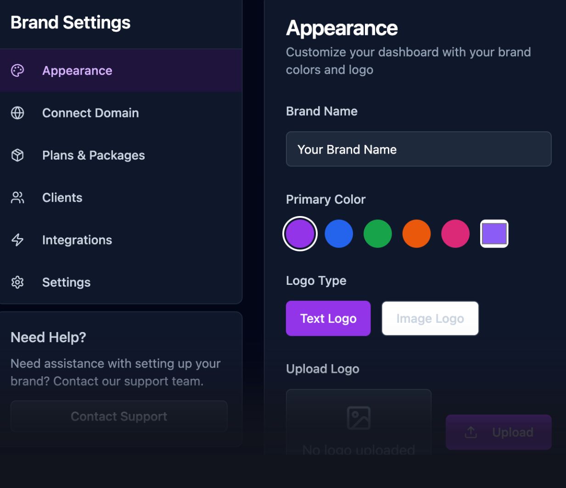Switch to Image Logo type
Screen dimensions: 566x488
(430, 318)
